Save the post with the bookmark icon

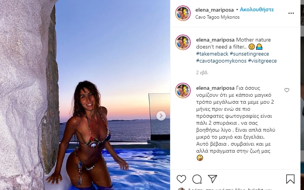click(x=290, y=179)
